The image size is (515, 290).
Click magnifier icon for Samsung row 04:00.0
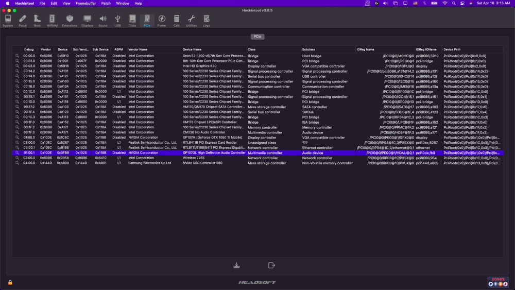pyautogui.click(x=17, y=163)
